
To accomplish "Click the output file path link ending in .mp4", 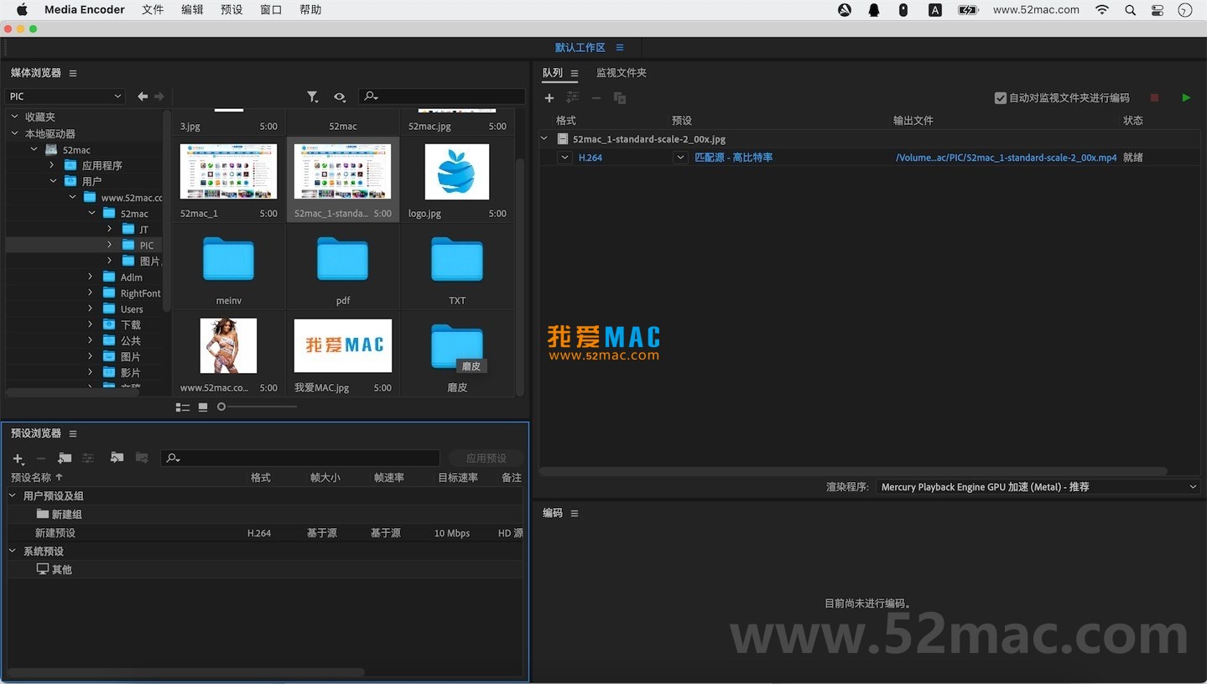I will [1006, 158].
